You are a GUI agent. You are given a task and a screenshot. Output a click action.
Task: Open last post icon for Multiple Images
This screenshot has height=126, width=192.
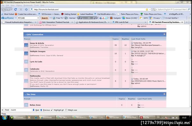click(132, 51)
